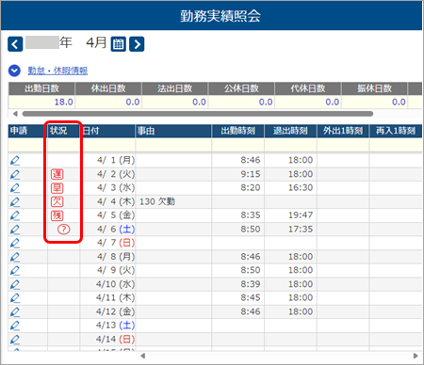
Task: Edit the 4/5 (金) row pencil icon
Action: [15, 215]
